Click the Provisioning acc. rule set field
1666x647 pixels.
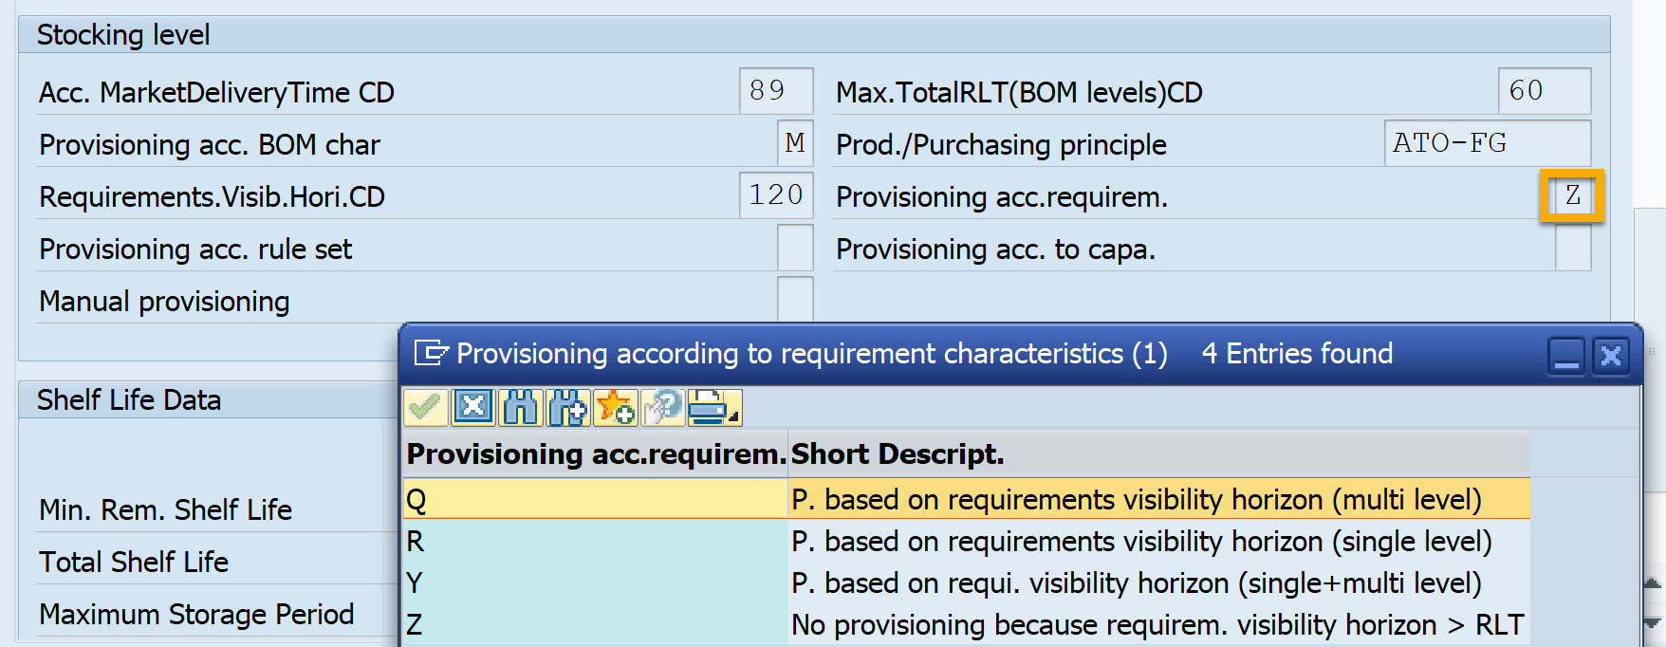[794, 249]
